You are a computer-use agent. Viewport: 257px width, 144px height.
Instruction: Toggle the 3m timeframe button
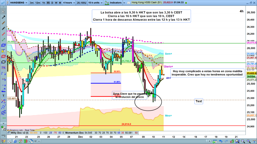click(x=32, y=3)
